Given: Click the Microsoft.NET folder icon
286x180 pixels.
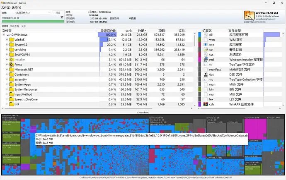Looking at the screenshot, I should tap(12, 70).
